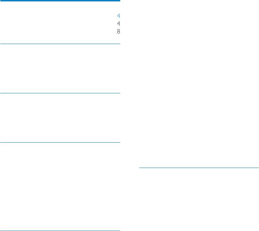
Task: Click the thick blue header bar
Action: click(x=60, y=1)
